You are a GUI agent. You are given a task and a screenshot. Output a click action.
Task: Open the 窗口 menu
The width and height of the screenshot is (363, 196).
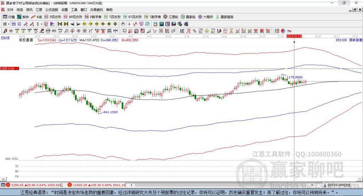tap(84, 10)
